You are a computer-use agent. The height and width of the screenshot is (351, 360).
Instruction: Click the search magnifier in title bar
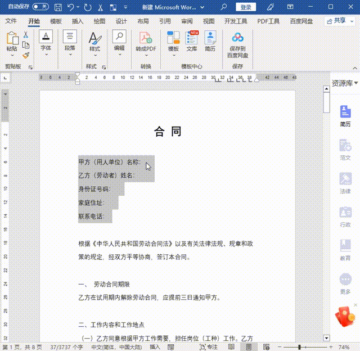(x=224, y=7)
